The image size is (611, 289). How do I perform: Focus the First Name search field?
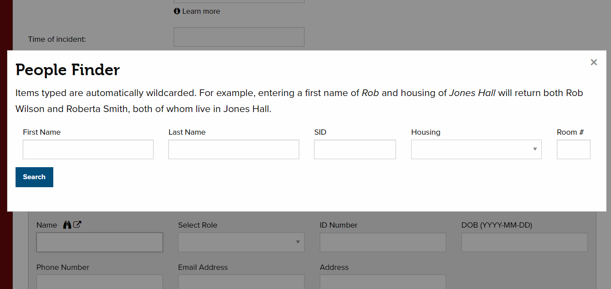tap(88, 149)
